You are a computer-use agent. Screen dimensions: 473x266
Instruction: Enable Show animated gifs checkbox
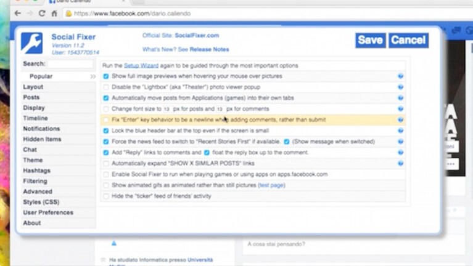click(106, 185)
